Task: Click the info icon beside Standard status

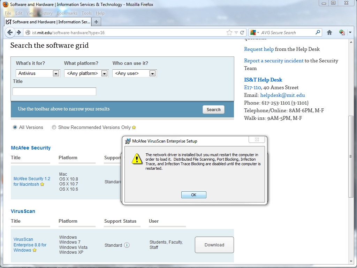Action: tap(127, 245)
